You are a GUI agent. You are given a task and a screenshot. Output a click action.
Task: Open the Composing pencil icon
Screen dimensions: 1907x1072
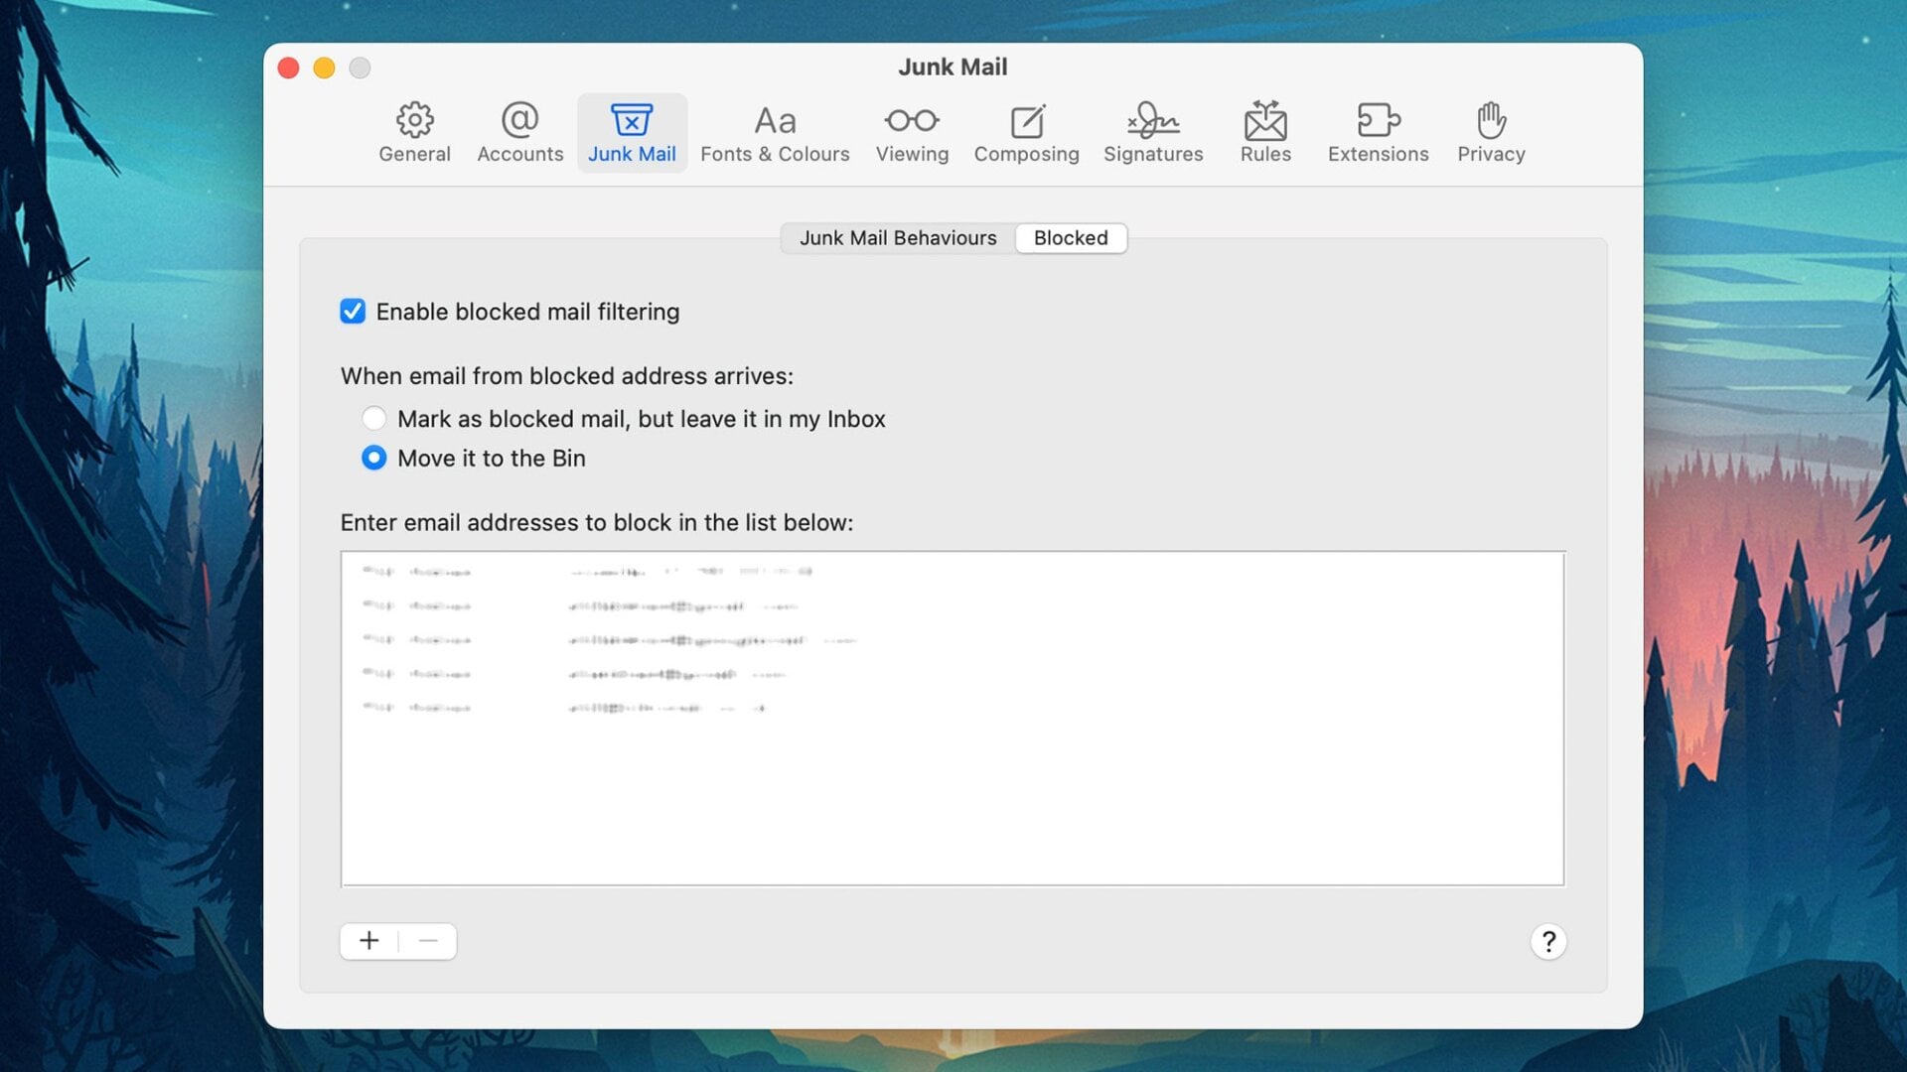[x=1026, y=132]
